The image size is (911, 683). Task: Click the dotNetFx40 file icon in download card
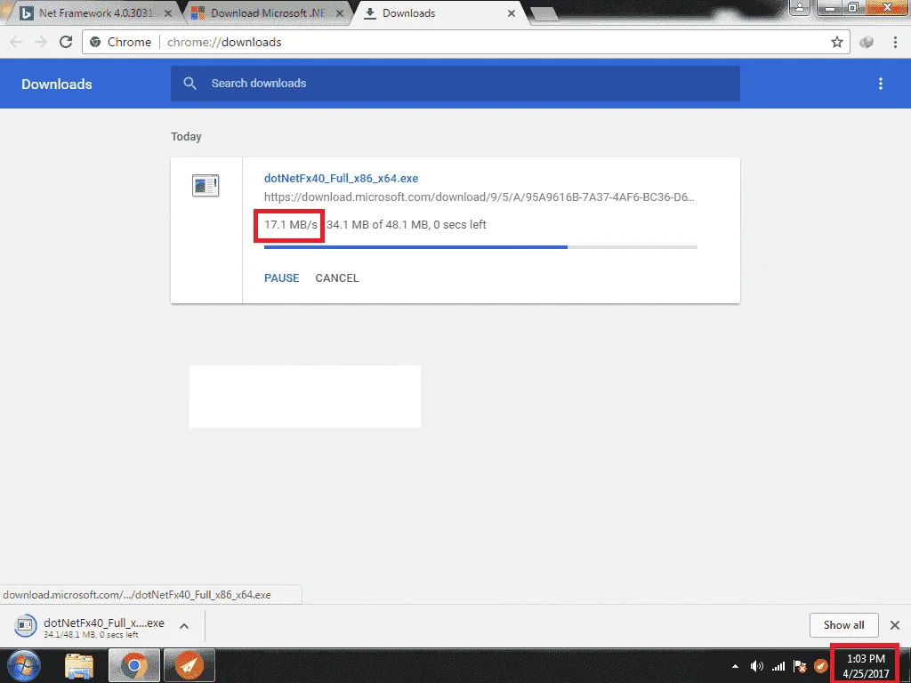click(206, 185)
